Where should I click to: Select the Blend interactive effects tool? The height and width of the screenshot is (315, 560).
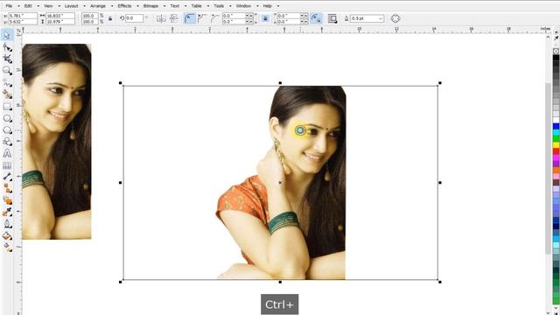click(7, 200)
